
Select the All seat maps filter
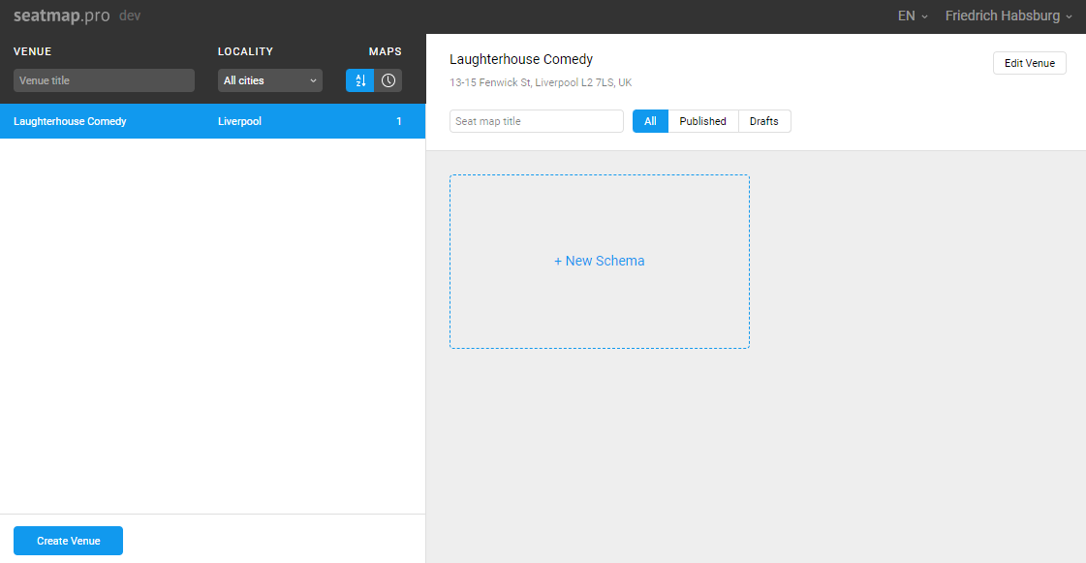pos(650,121)
